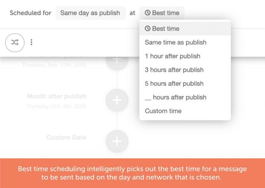Select the blank hours after publish option
The width and height of the screenshot is (265, 188).
[x=185, y=97]
